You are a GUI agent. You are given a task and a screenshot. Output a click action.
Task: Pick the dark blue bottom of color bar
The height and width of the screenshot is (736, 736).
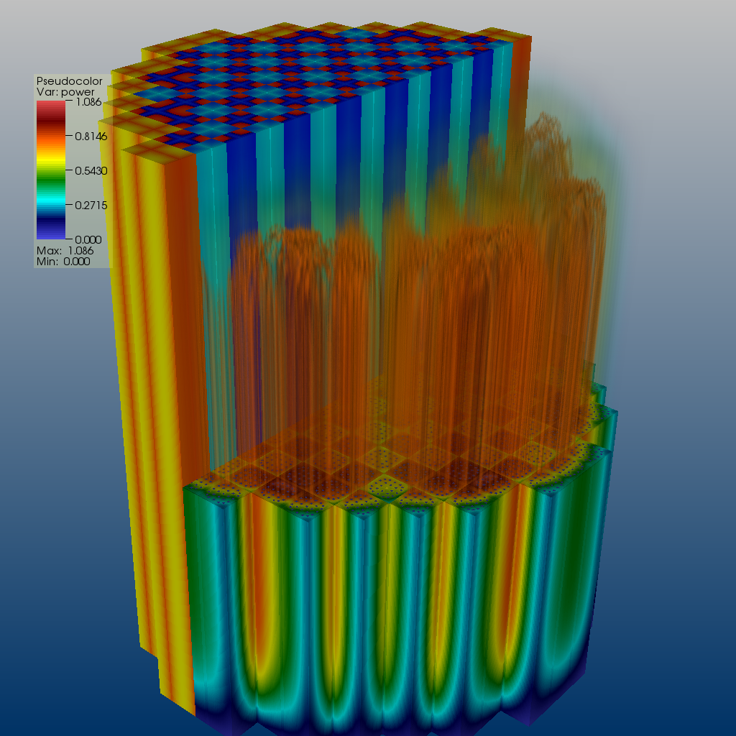pos(51,230)
